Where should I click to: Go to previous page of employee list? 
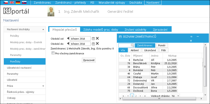coord(128,96)
